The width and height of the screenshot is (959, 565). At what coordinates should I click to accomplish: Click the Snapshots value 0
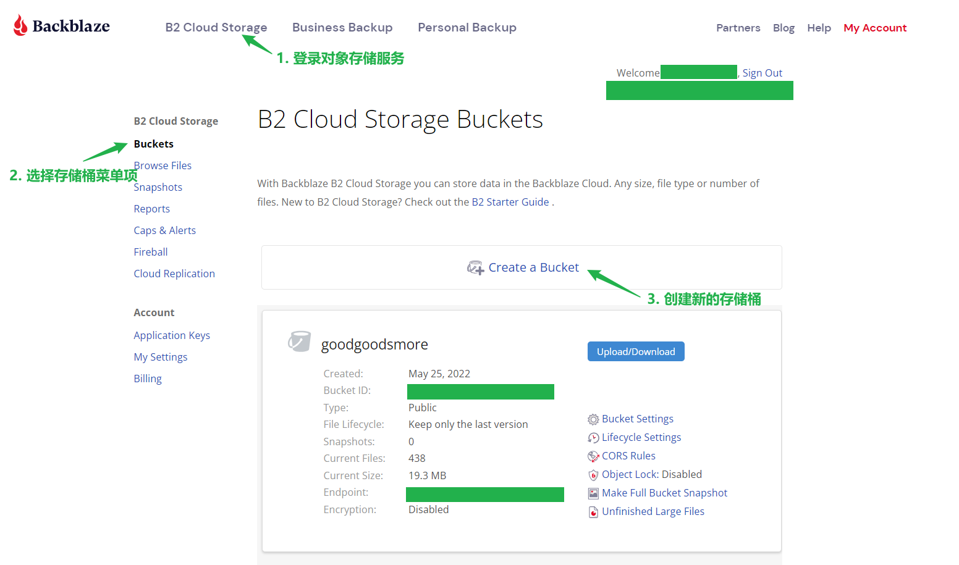412,442
